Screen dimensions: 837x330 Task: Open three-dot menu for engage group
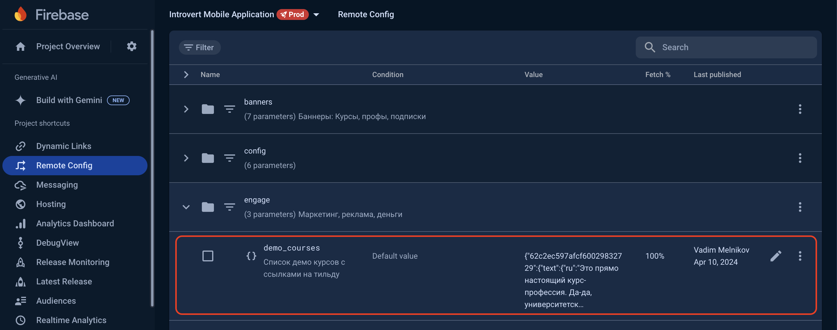(800, 207)
